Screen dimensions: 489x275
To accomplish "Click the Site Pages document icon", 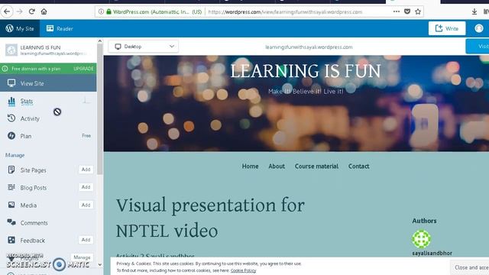I will [11, 170].
